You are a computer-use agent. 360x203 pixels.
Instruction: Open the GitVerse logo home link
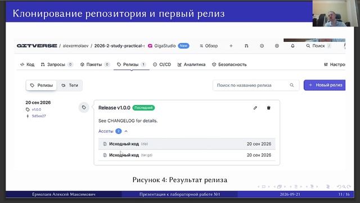coord(37,46)
